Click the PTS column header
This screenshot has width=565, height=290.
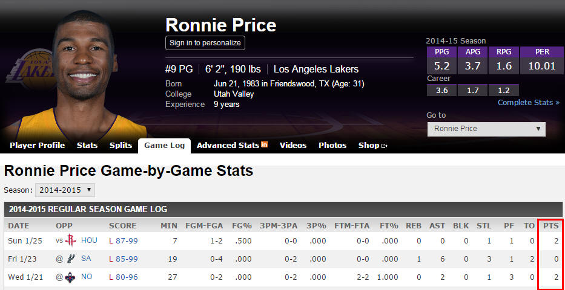pyautogui.click(x=551, y=226)
